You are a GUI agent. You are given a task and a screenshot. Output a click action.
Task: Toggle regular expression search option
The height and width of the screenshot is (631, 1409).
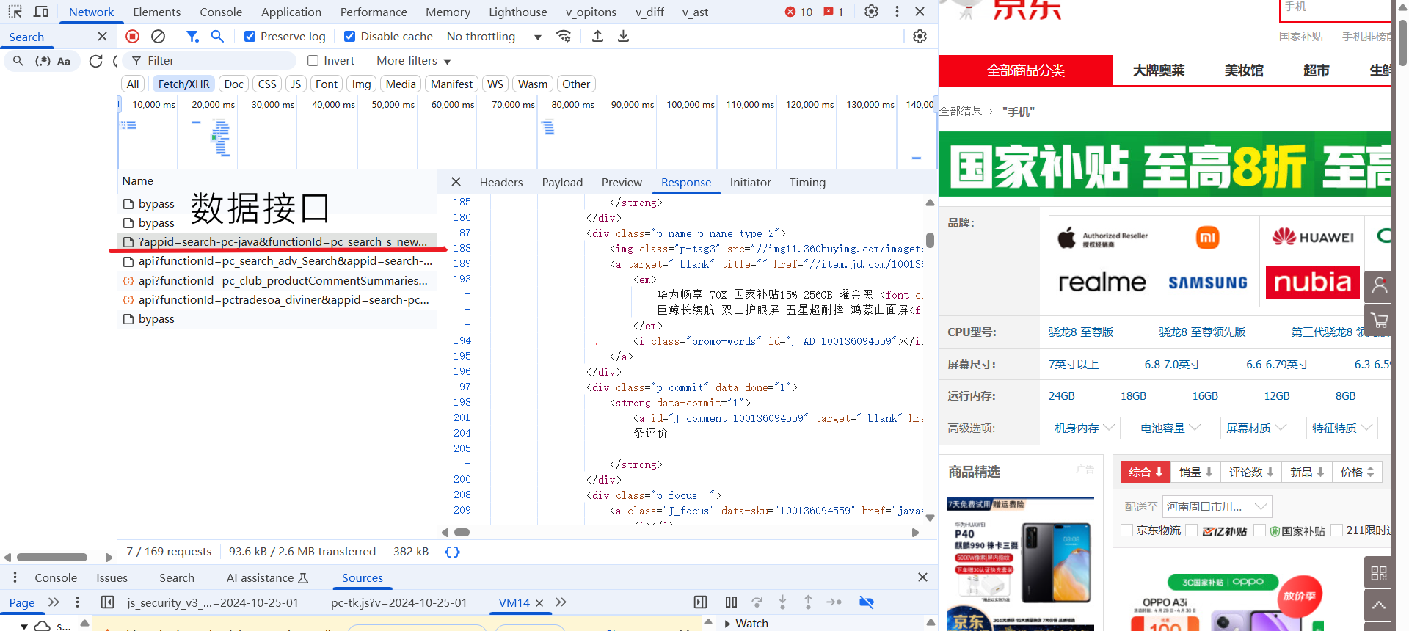(x=43, y=61)
